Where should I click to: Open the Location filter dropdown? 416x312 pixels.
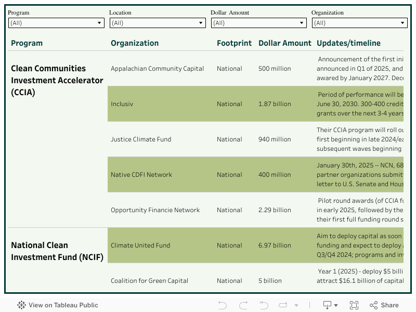pos(158,23)
